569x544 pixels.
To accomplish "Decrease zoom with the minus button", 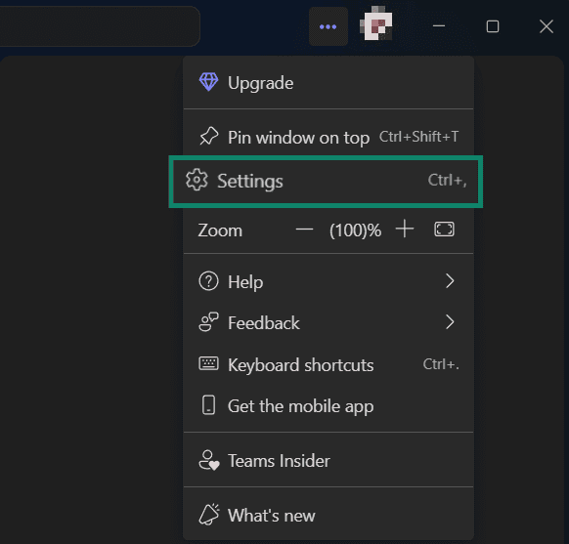I will [304, 230].
